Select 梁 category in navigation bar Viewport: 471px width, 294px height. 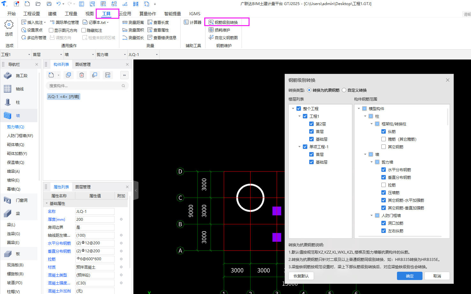[19, 213]
